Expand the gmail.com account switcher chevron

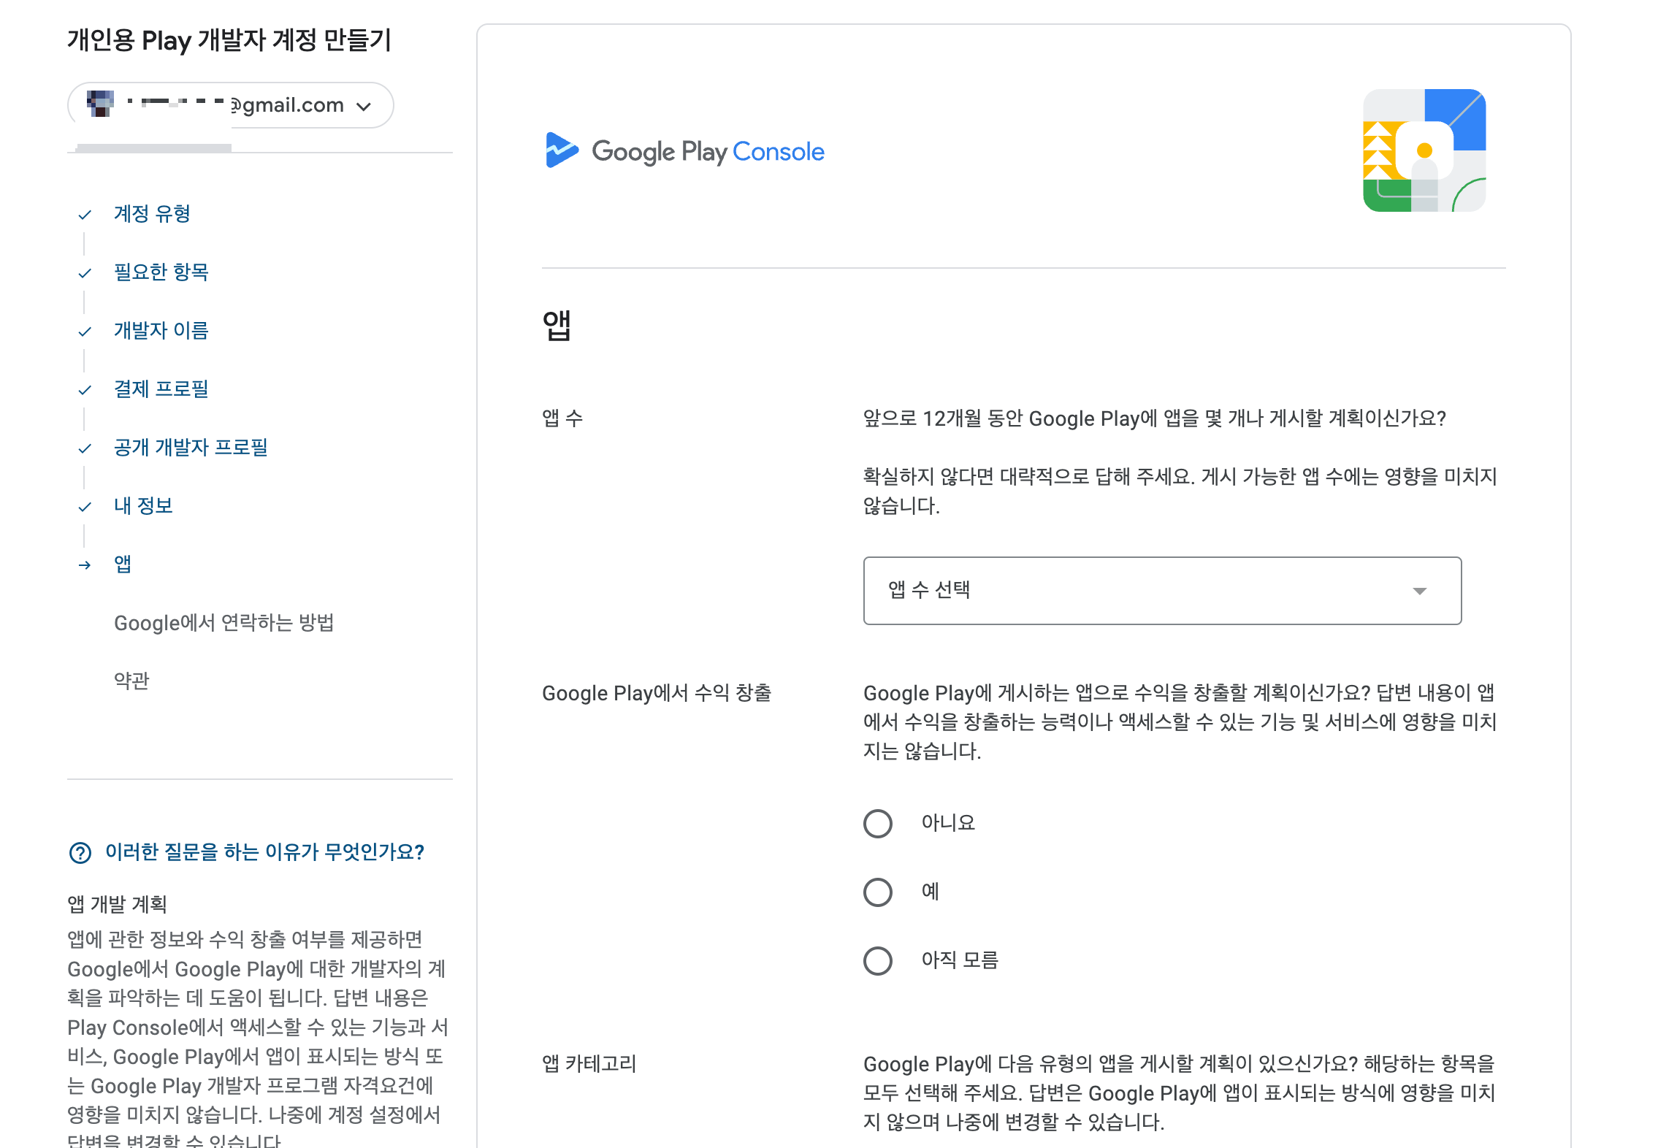(x=364, y=107)
